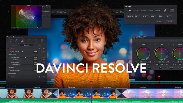Click the Media Pool icon

(54, 12)
